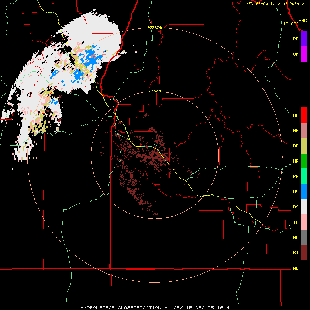Click the HR legend label

pyautogui.click(x=296, y=161)
